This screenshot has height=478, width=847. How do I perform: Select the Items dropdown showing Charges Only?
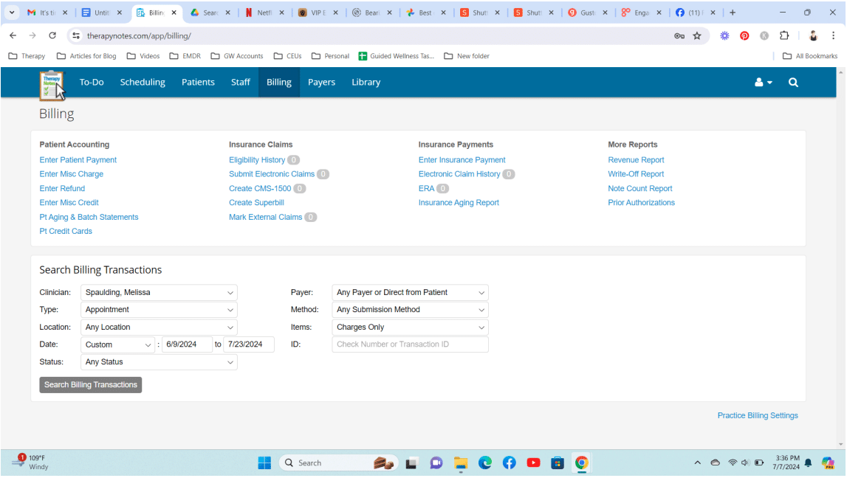click(409, 327)
